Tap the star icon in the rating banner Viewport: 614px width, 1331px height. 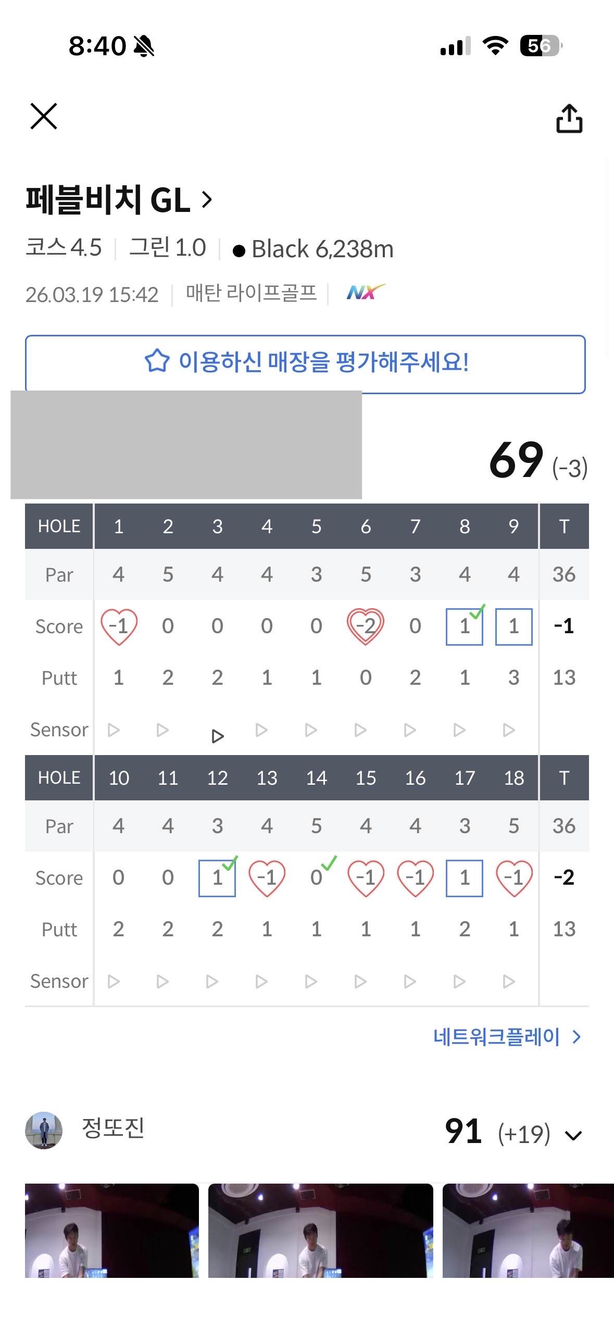point(157,361)
